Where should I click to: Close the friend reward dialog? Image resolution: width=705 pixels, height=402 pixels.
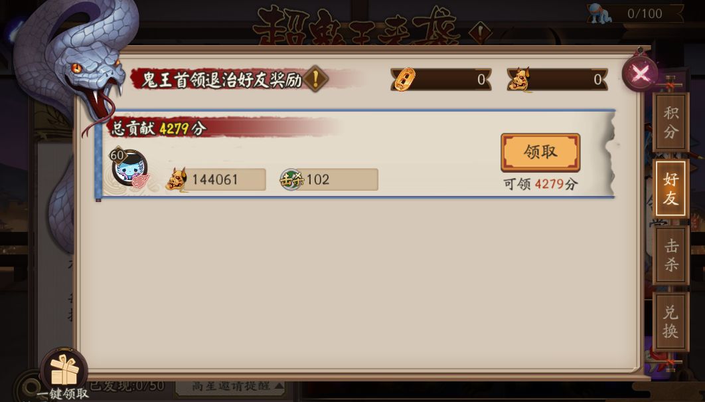(x=640, y=73)
